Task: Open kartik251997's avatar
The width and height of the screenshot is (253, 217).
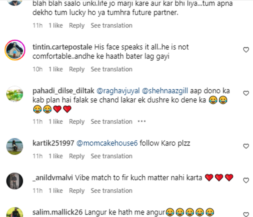Action: [x=15, y=146]
